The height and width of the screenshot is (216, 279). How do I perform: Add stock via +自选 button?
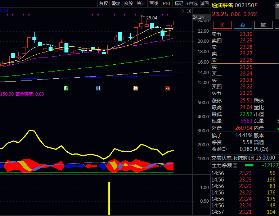point(192,4)
